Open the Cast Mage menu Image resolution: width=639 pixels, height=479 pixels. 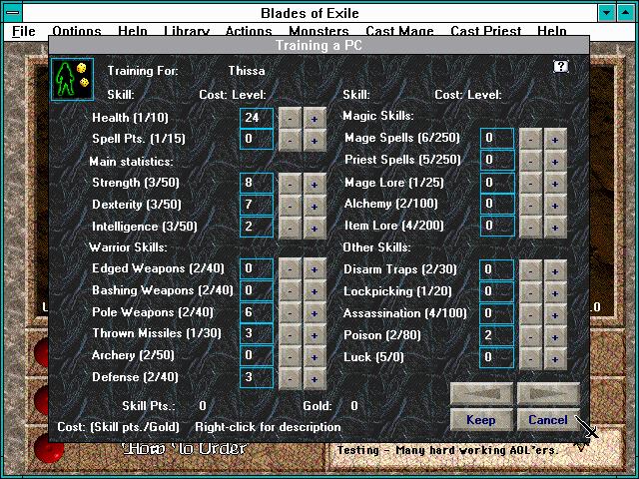tap(399, 31)
